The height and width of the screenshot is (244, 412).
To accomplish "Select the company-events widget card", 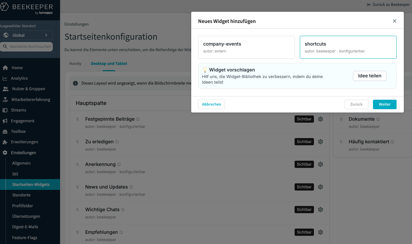I will 246,47.
